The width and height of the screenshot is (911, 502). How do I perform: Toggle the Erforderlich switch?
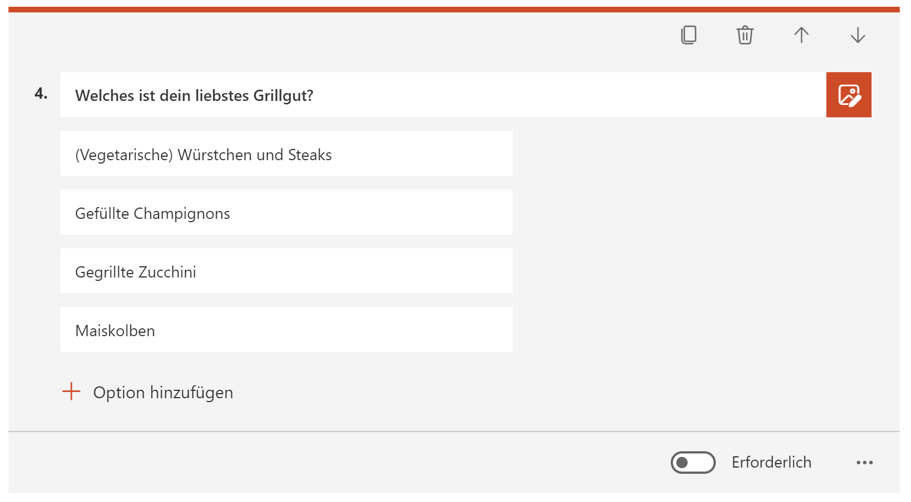[x=693, y=463]
